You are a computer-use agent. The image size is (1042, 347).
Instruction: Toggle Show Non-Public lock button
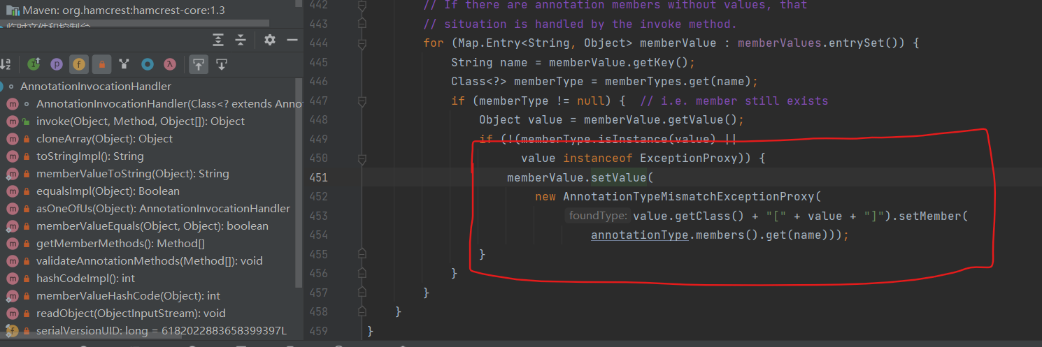(101, 64)
